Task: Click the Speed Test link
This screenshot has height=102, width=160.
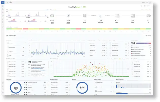Action: [x=47, y=10]
